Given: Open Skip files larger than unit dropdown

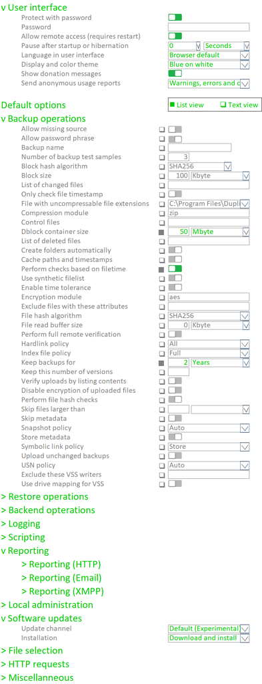Looking at the screenshot, I should pyautogui.click(x=220, y=409).
